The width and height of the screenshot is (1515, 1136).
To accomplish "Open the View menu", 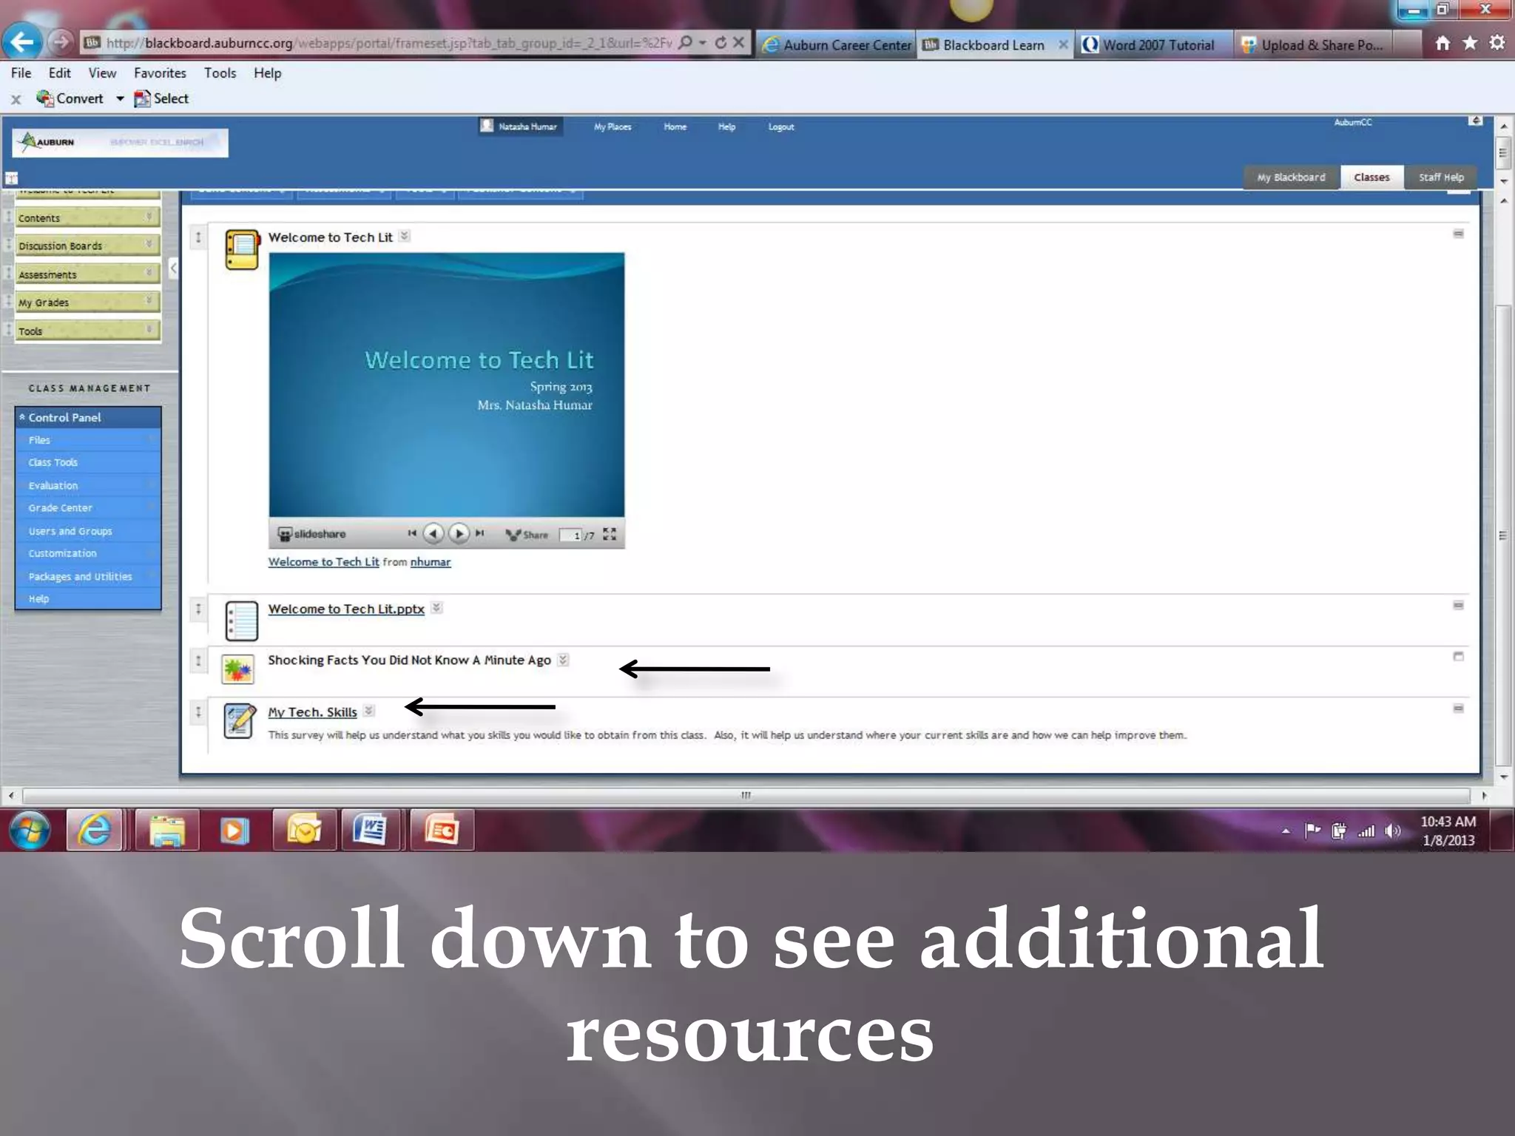I will [x=102, y=72].
